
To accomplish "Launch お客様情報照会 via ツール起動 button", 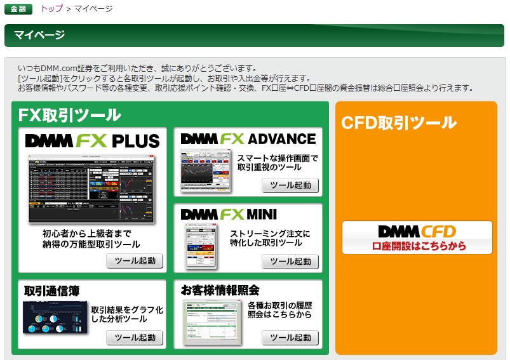I will coord(290,338).
